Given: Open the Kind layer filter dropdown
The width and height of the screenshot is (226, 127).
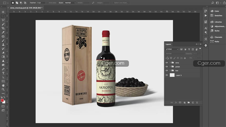Looking at the screenshot, I should tap(172, 49).
